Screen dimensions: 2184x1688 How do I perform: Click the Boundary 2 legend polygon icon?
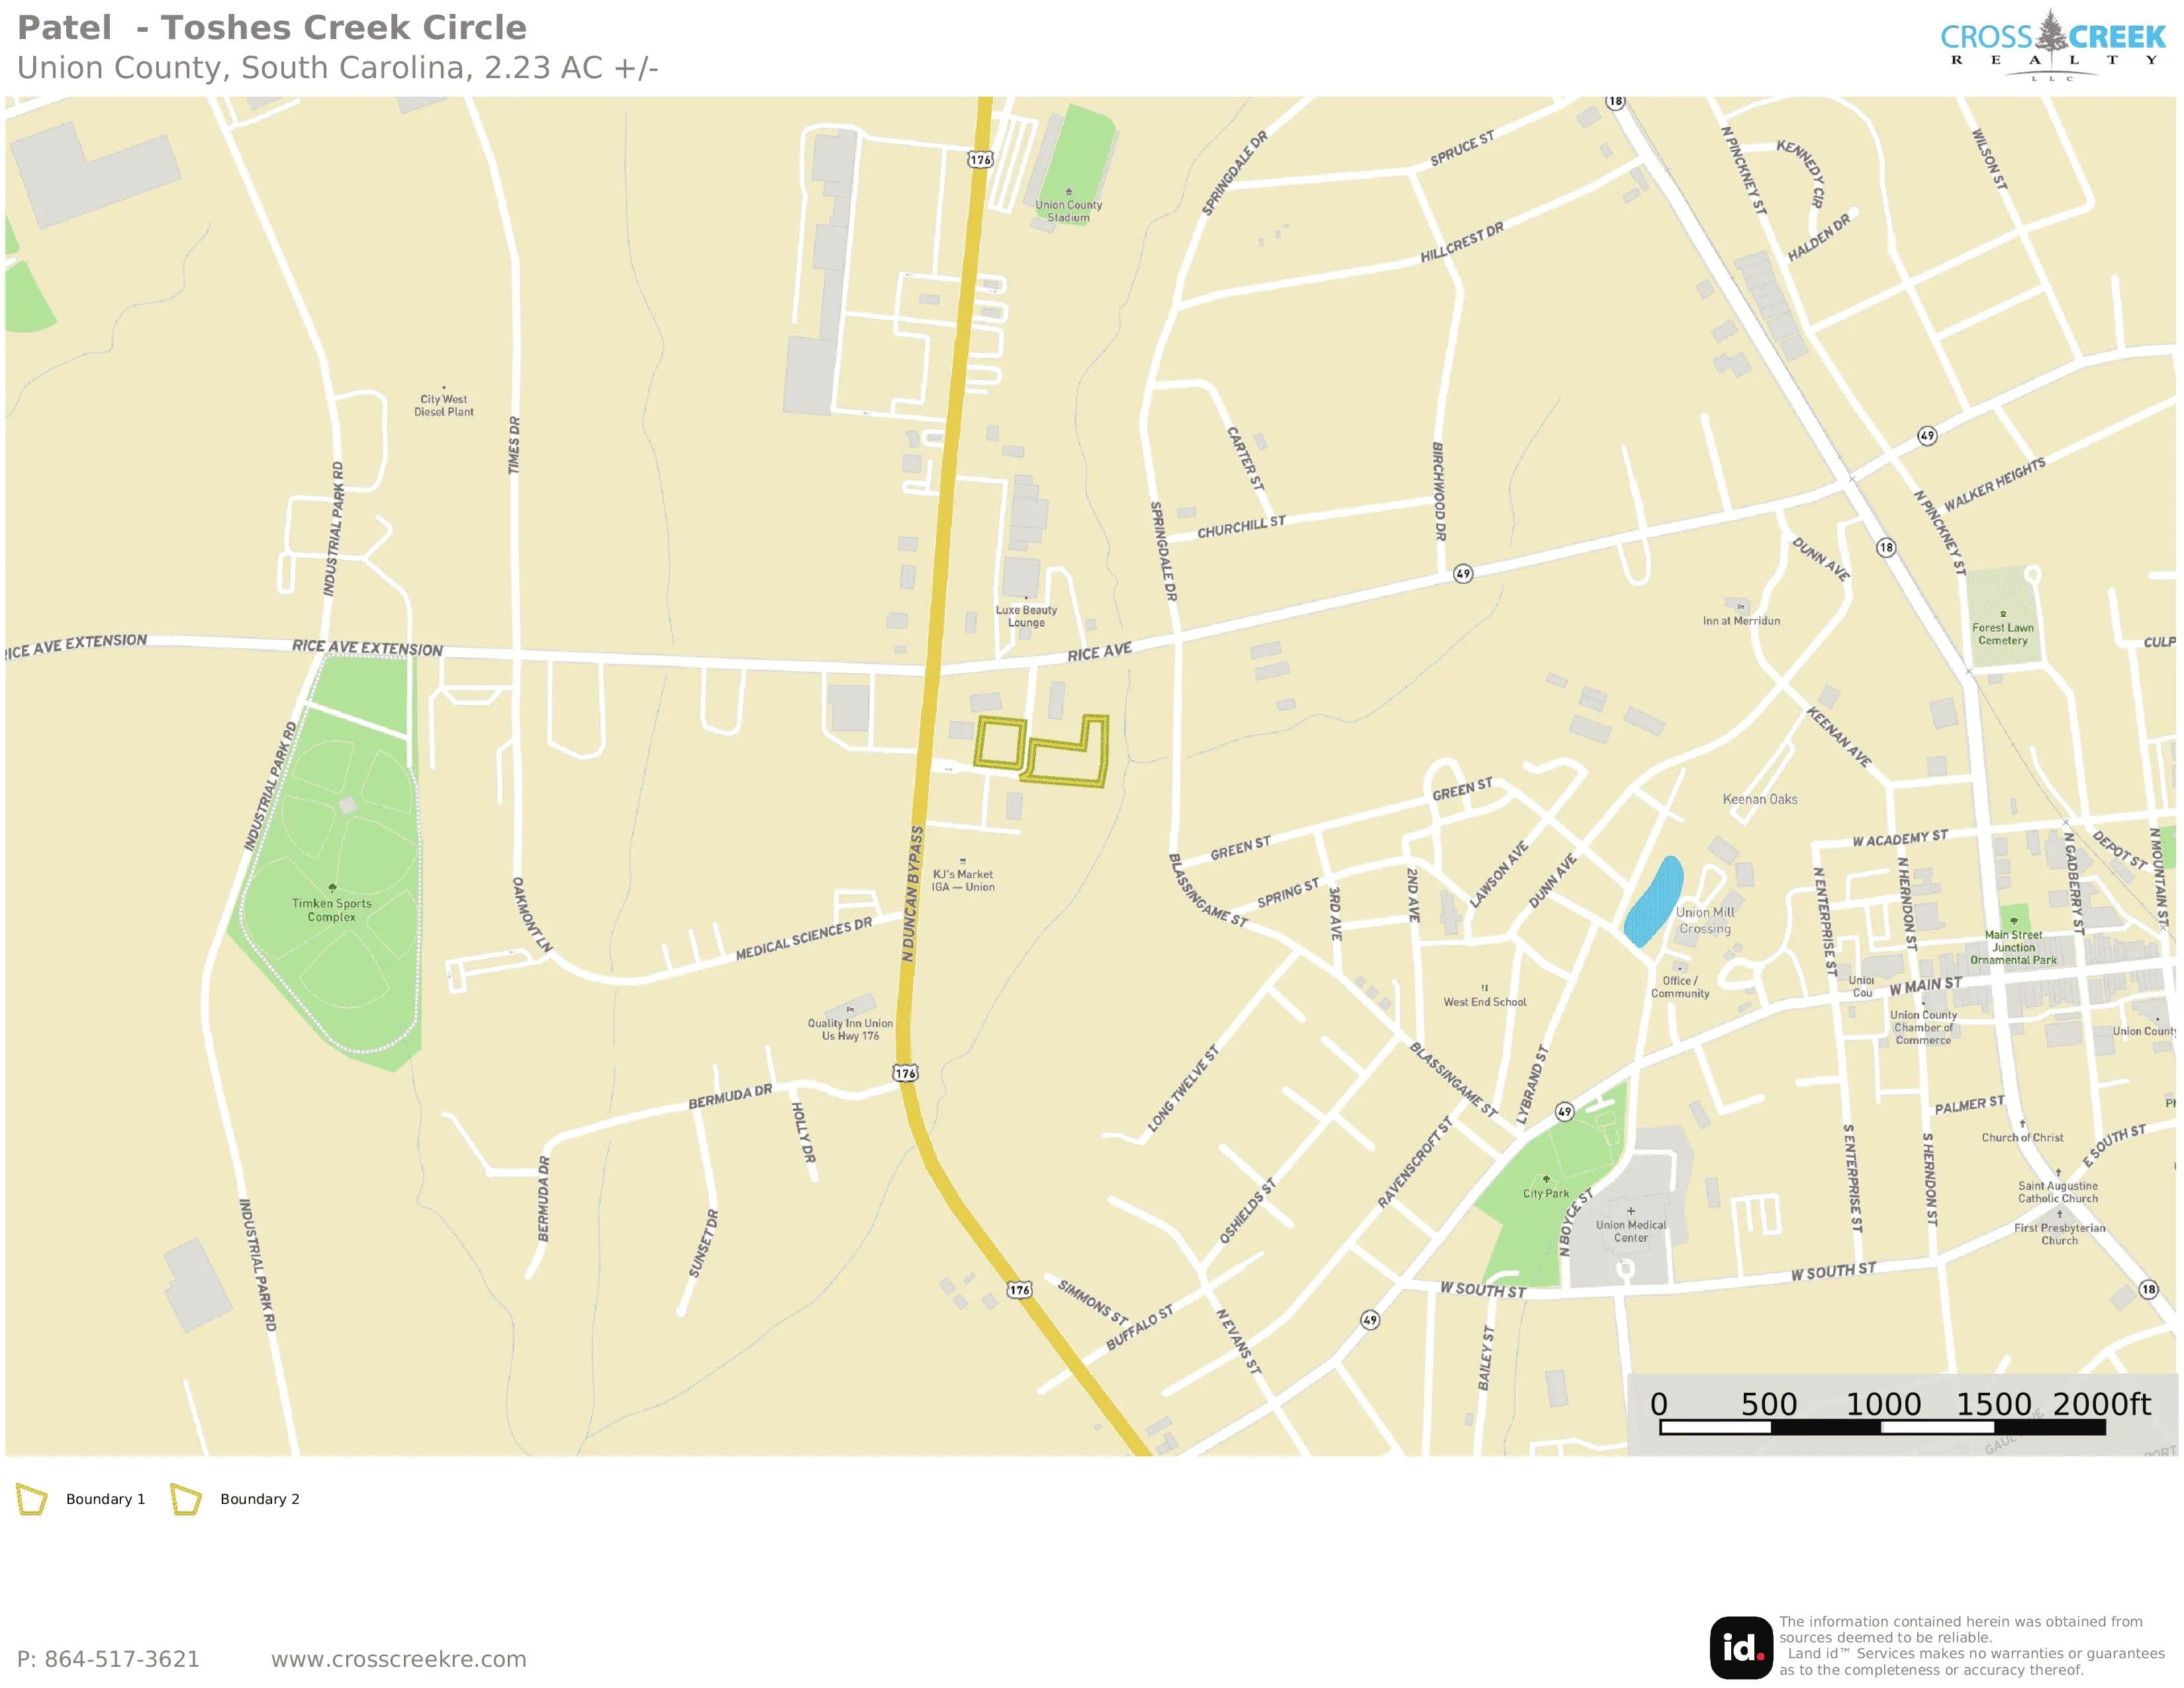[x=186, y=1499]
